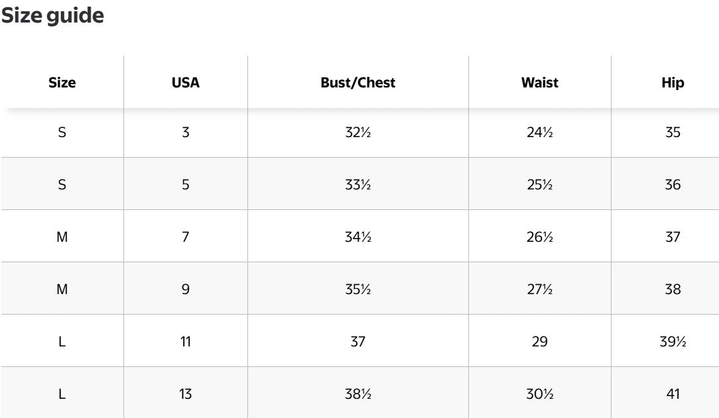
Task: Click the "Waist" column header
Action: point(540,83)
